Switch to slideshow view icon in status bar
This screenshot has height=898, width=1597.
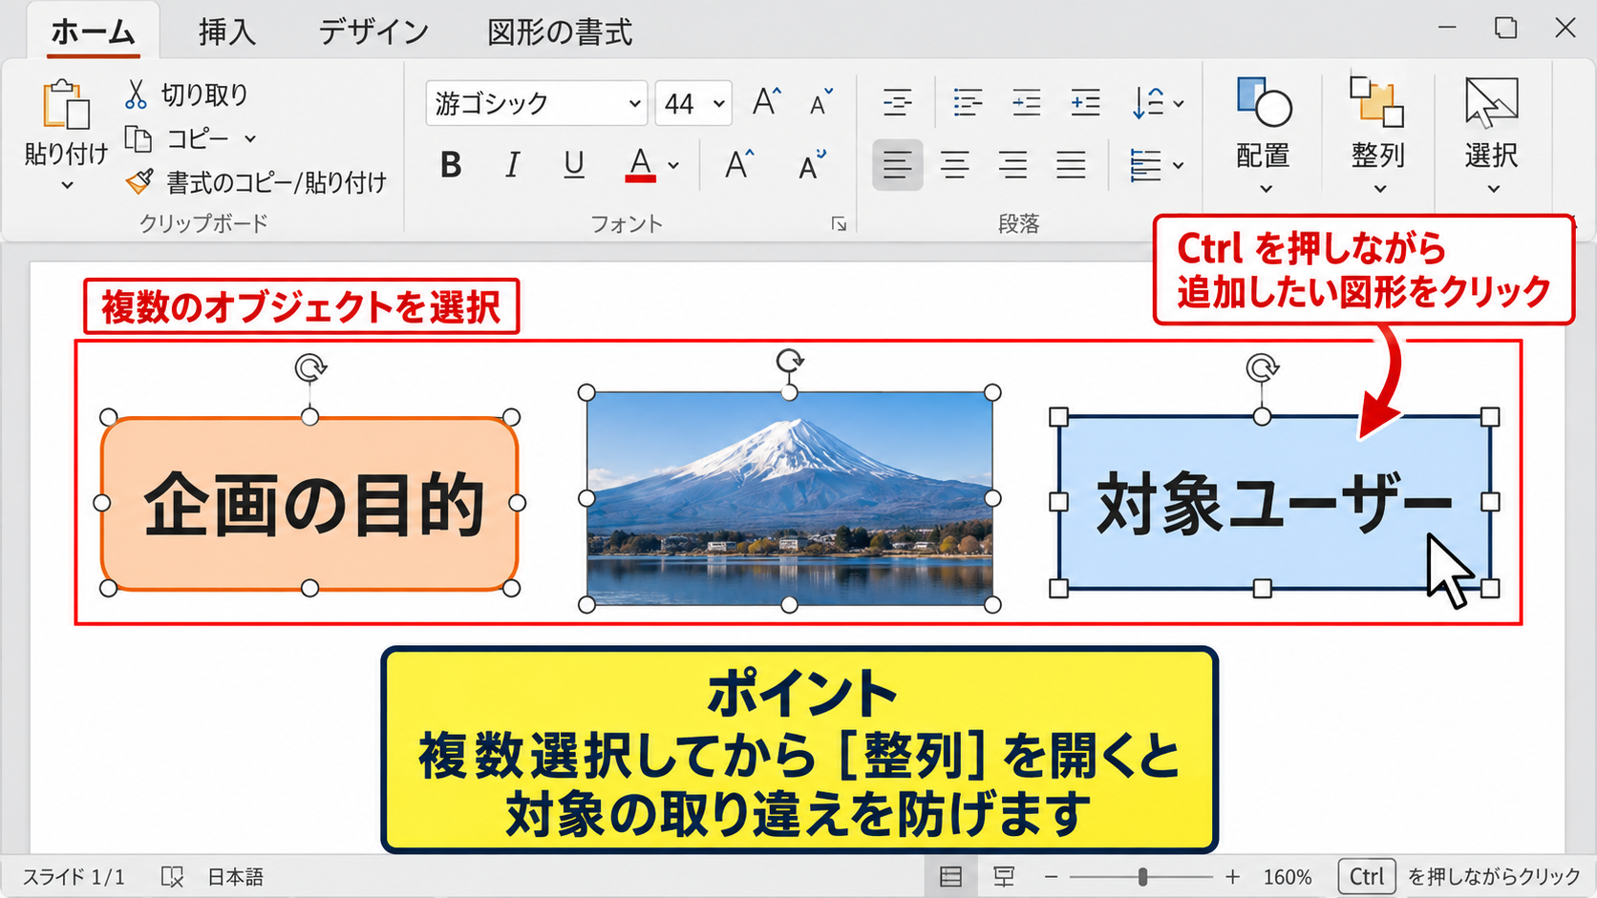pos(1004,876)
